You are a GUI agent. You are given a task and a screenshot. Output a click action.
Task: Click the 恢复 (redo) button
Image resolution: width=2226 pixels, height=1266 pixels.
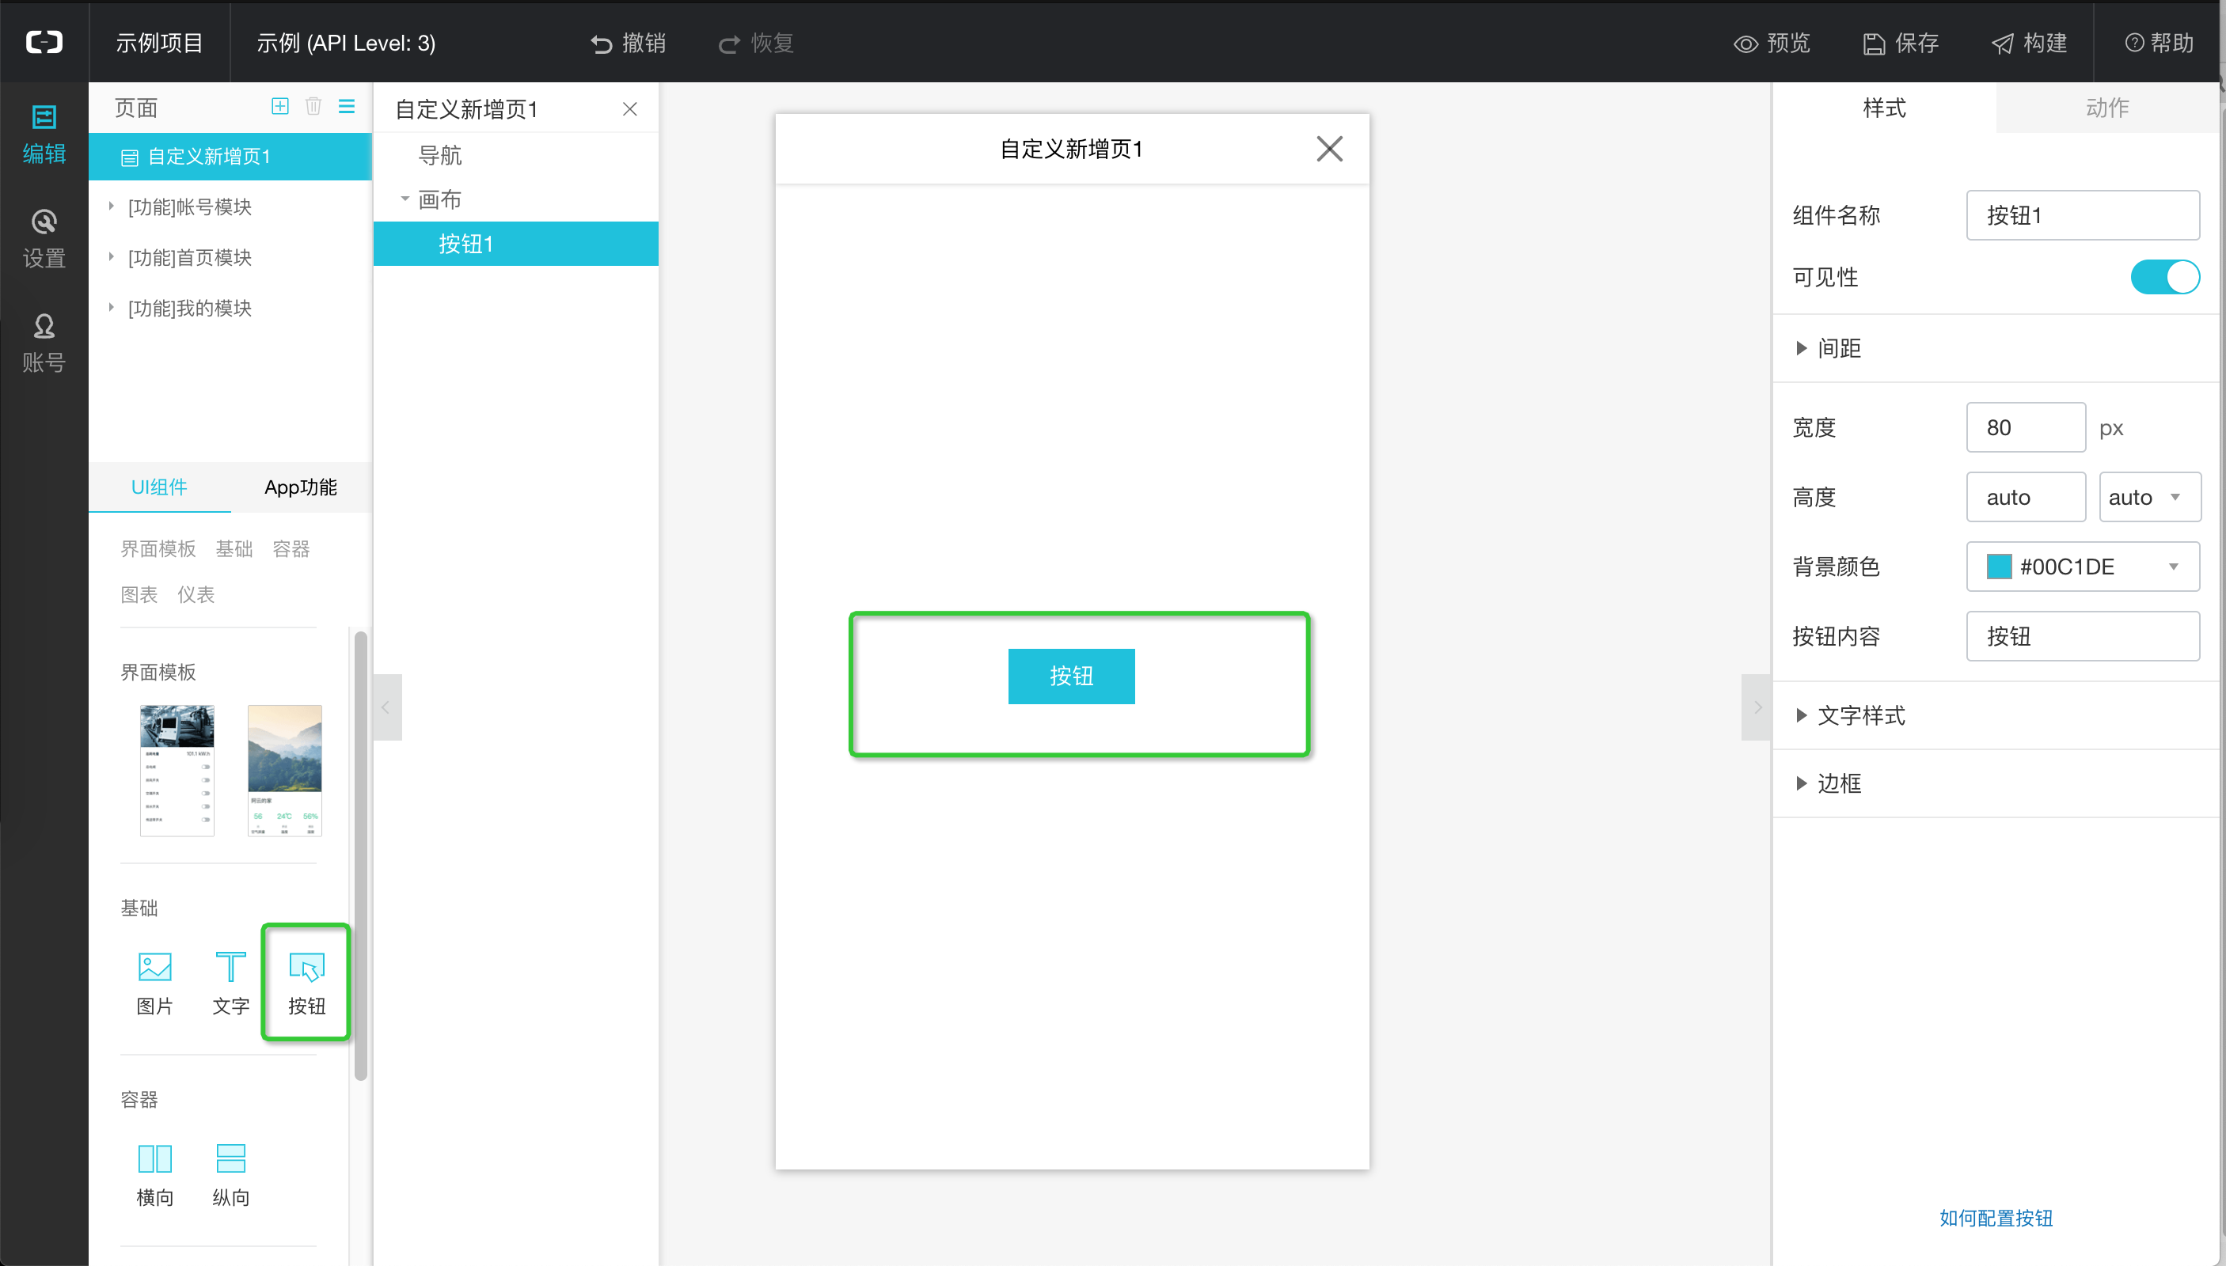pos(756,43)
